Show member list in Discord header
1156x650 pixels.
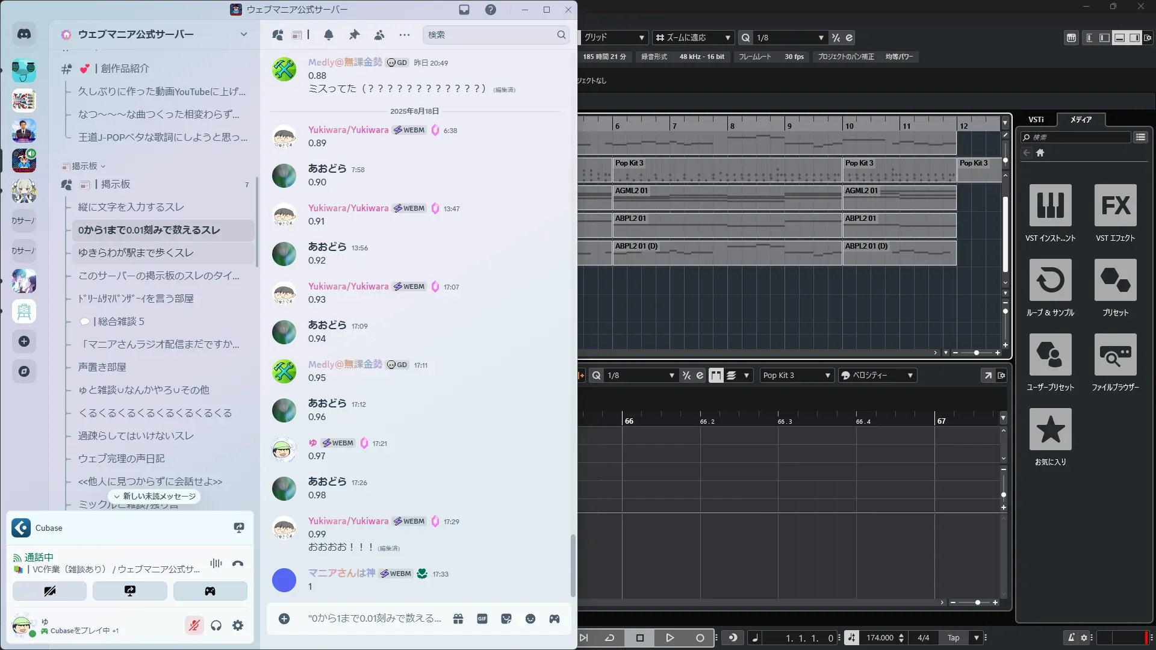(x=379, y=35)
